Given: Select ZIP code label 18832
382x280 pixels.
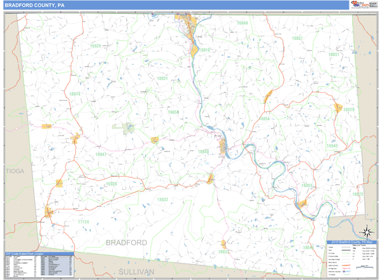Looking at the screenshot, I should (x=162, y=200).
